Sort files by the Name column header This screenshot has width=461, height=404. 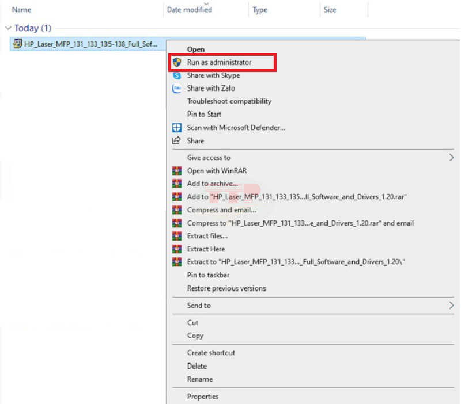pyautogui.click(x=22, y=10)
